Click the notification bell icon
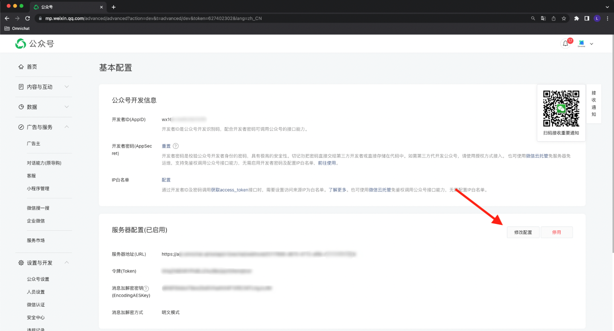This screenshot has width=614, height=331. pos(565,44)
